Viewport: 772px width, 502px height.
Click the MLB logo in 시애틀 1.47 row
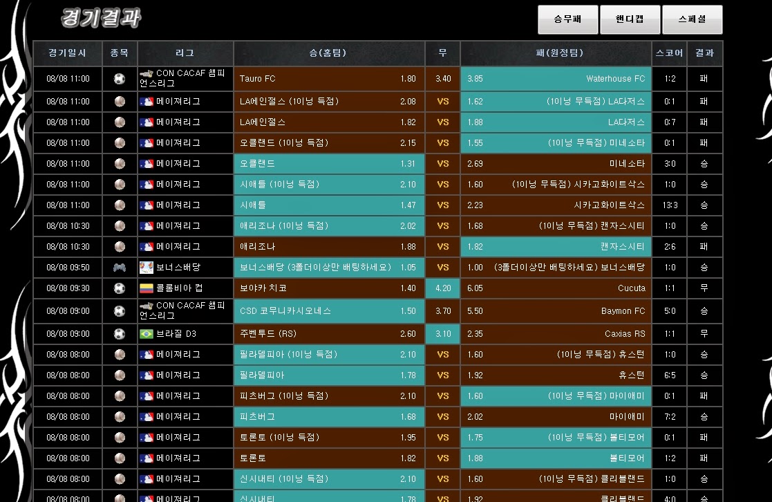point(147,205)
